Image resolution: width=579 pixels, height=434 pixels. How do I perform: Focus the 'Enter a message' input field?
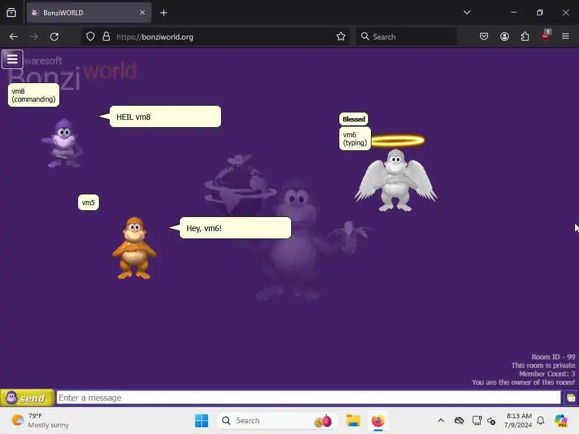(x=309, y=398)
